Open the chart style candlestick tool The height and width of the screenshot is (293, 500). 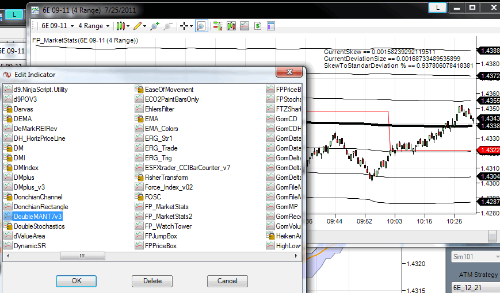point(120,26)
